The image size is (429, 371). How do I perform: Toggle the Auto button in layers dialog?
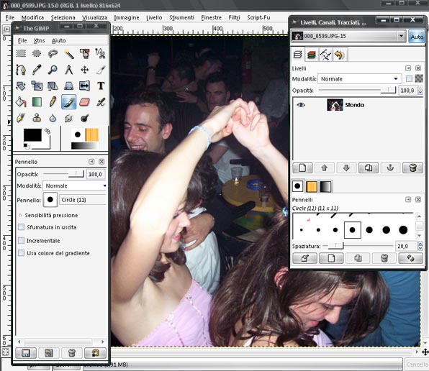coord(417,37)
